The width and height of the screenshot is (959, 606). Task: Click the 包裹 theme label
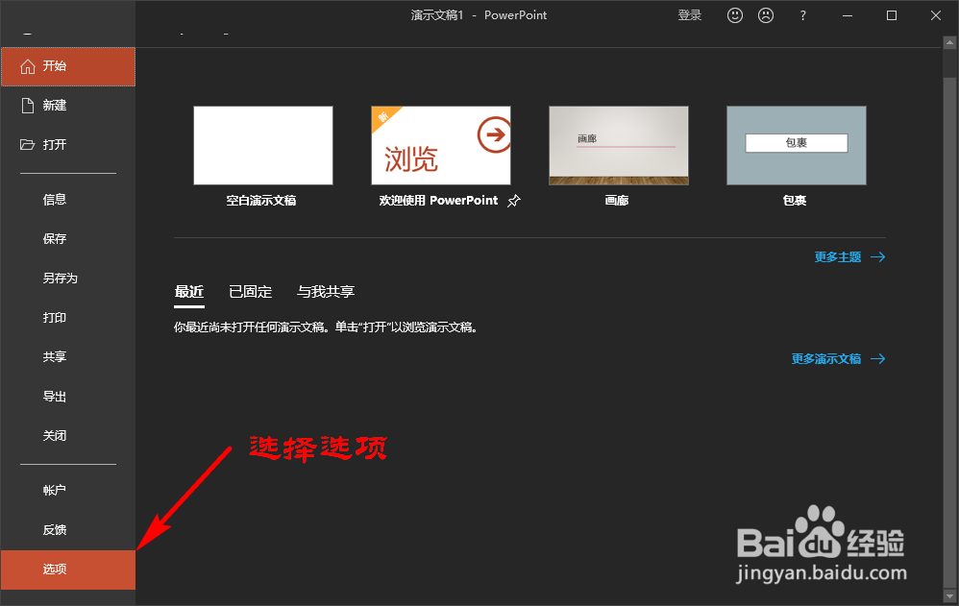(795, 201)
